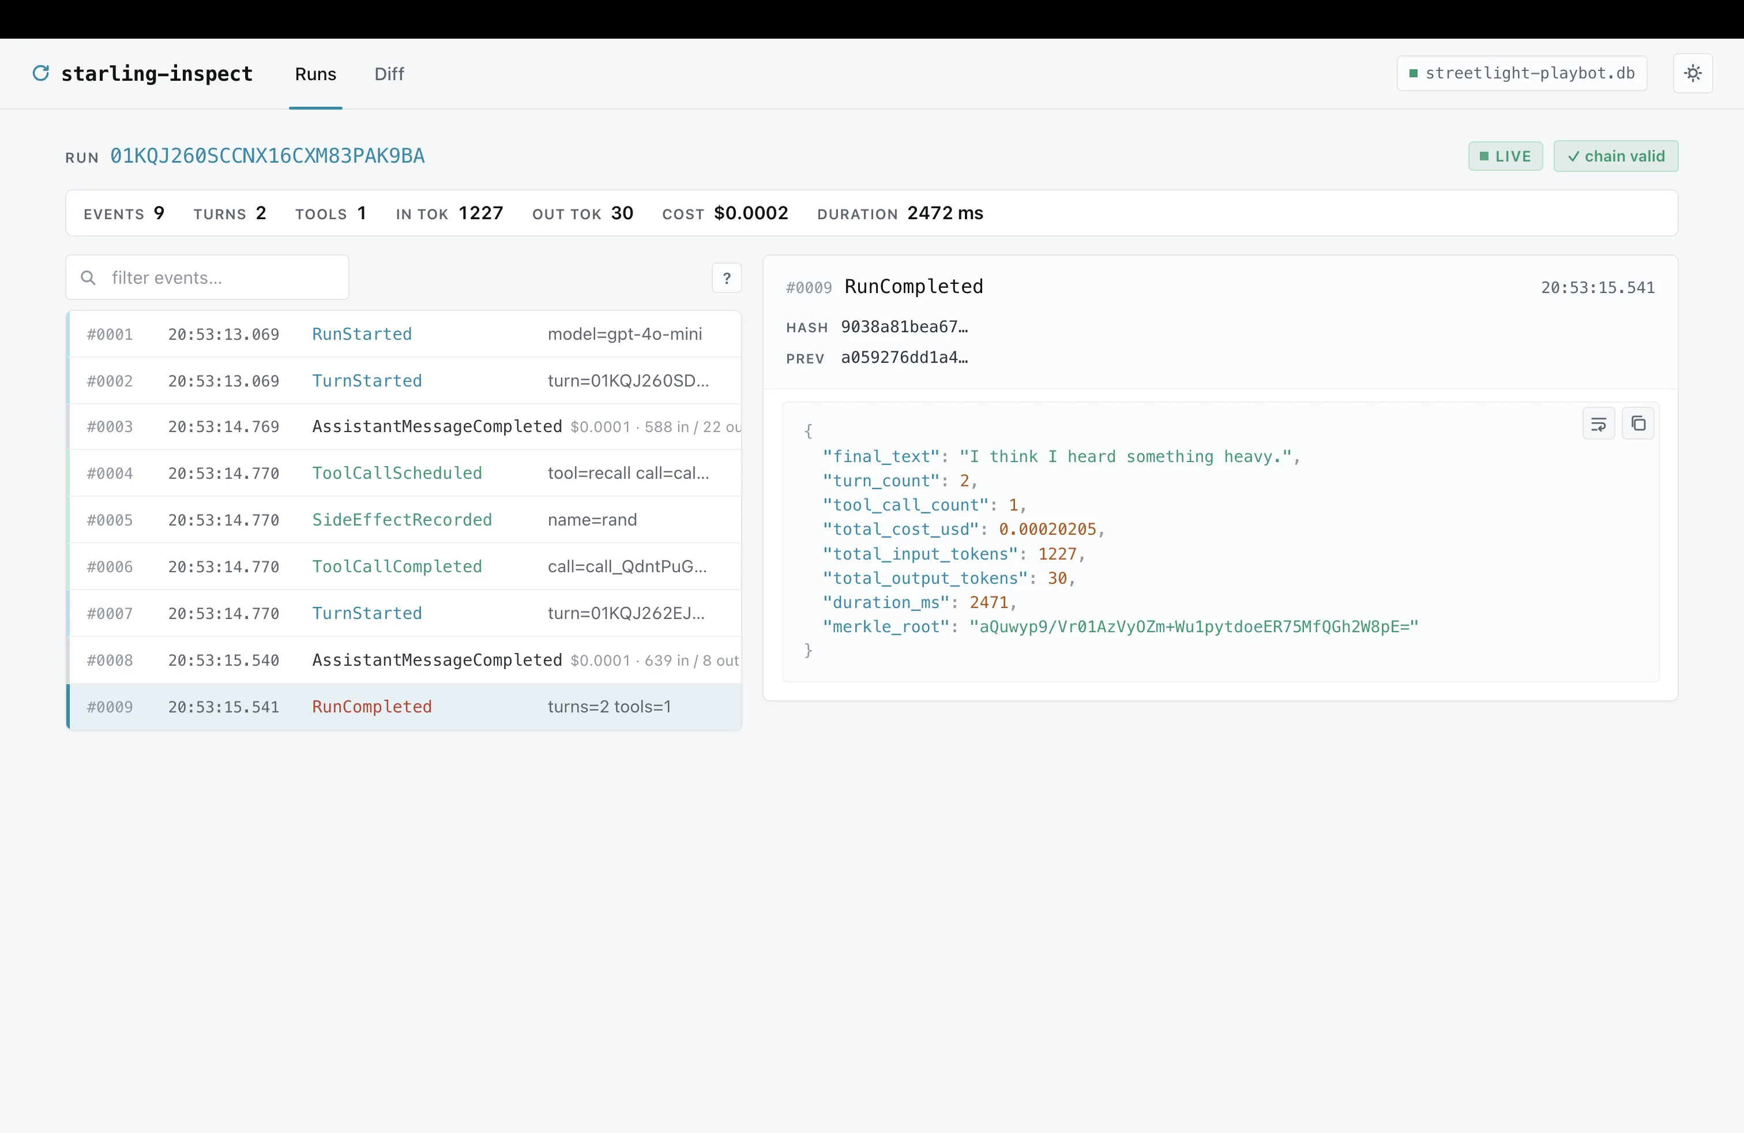Screen dimensions: 1744x1133
Task: Open run ID 01KQJ260SCCNX16CXM83PAK9BA link
Action: (268, 156)
